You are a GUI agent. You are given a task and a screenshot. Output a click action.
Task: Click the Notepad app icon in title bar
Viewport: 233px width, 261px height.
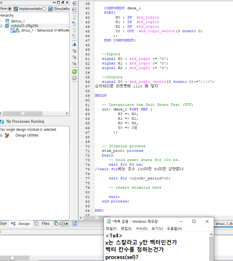point(108,221)
